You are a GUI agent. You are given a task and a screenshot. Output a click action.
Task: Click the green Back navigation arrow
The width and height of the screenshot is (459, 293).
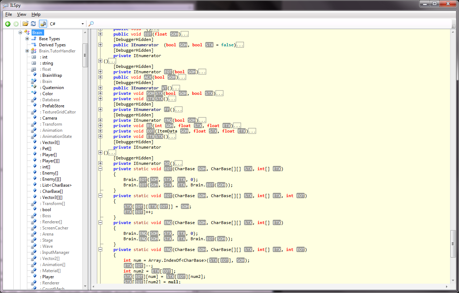tap(8, 24)
